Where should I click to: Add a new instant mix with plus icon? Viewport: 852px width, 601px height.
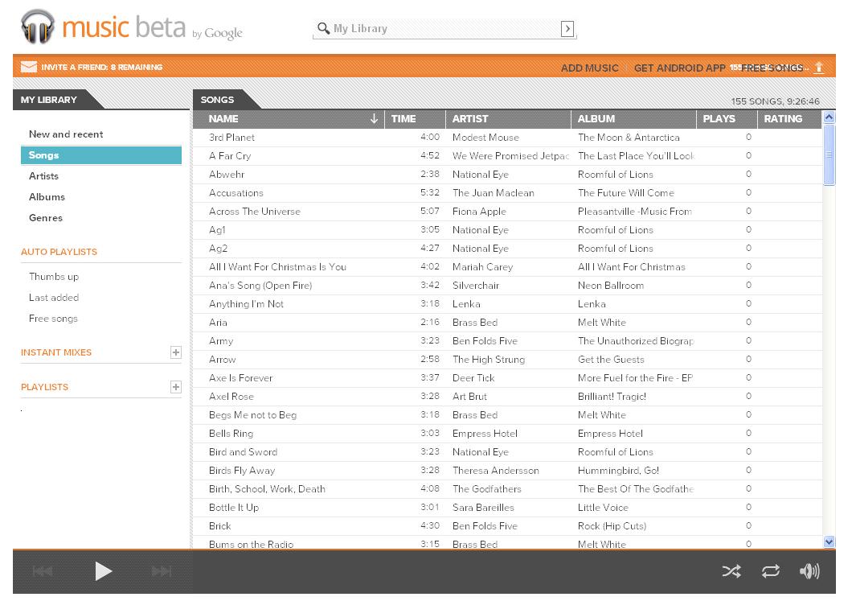175,352
